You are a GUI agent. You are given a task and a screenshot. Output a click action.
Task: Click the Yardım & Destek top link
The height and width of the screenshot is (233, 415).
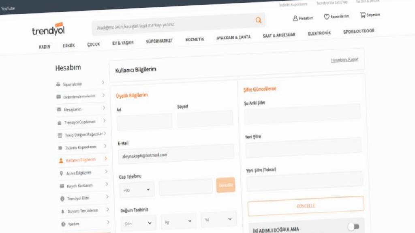click(368, 1)
